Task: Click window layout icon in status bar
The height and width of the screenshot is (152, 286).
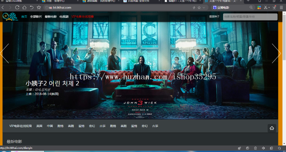Action: pos(271,148)
